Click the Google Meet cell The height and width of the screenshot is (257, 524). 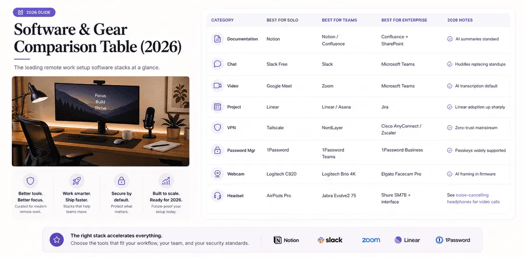[x=279, y=86]
